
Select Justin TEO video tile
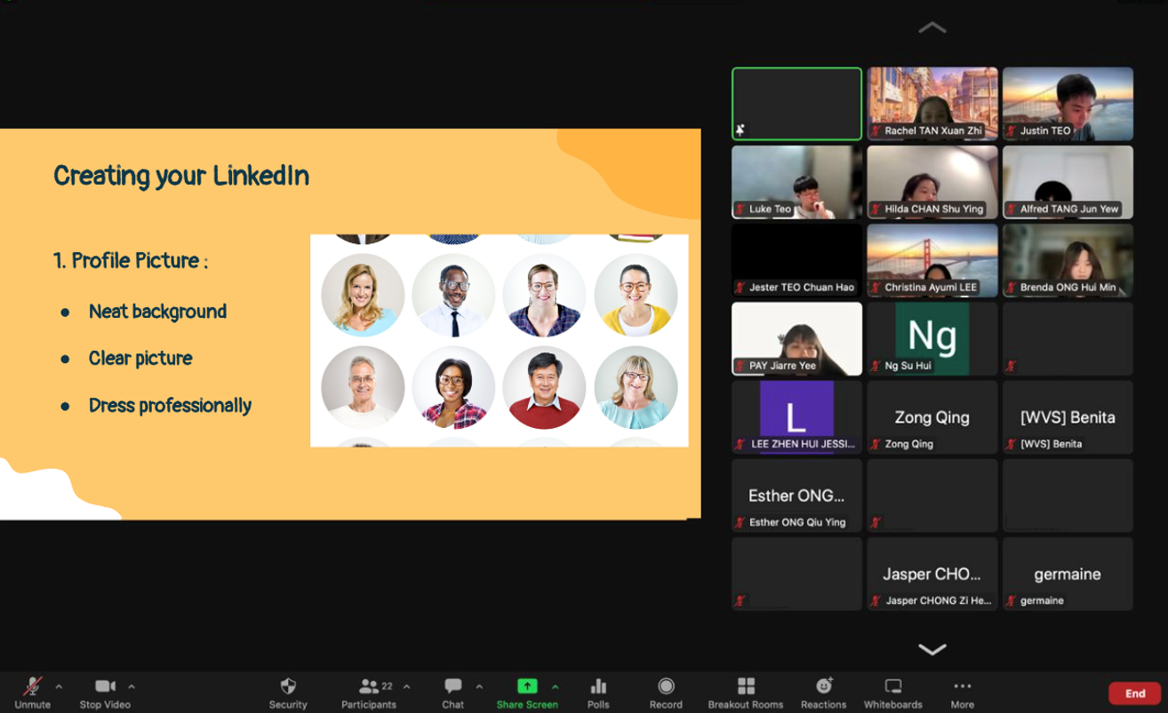(1068, 104)
